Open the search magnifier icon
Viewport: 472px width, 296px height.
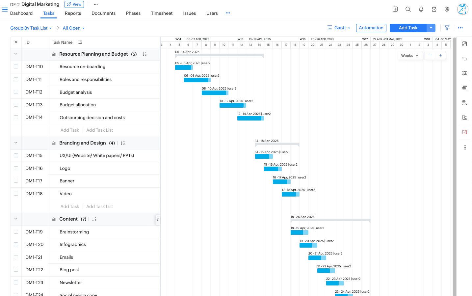coord(408,9)
